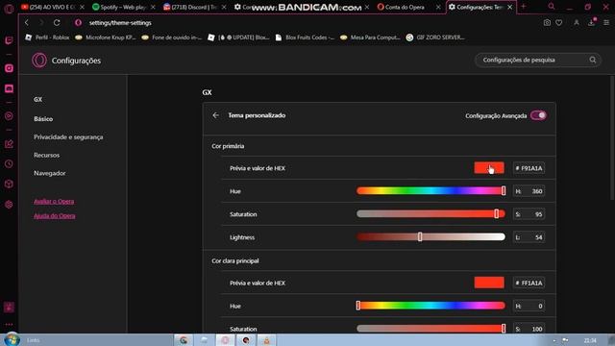Close the Discord tab
The image size is (615, 346).
pyautogui.click(x=224, y=7)
